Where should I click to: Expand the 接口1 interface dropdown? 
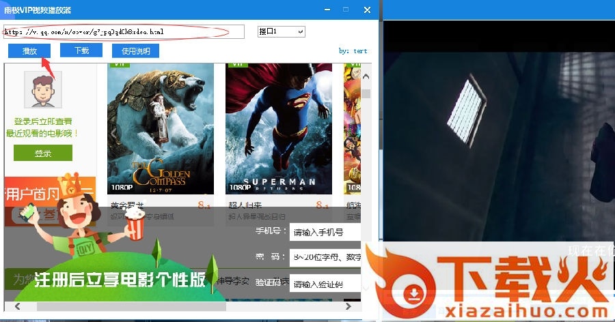[281, 31]
